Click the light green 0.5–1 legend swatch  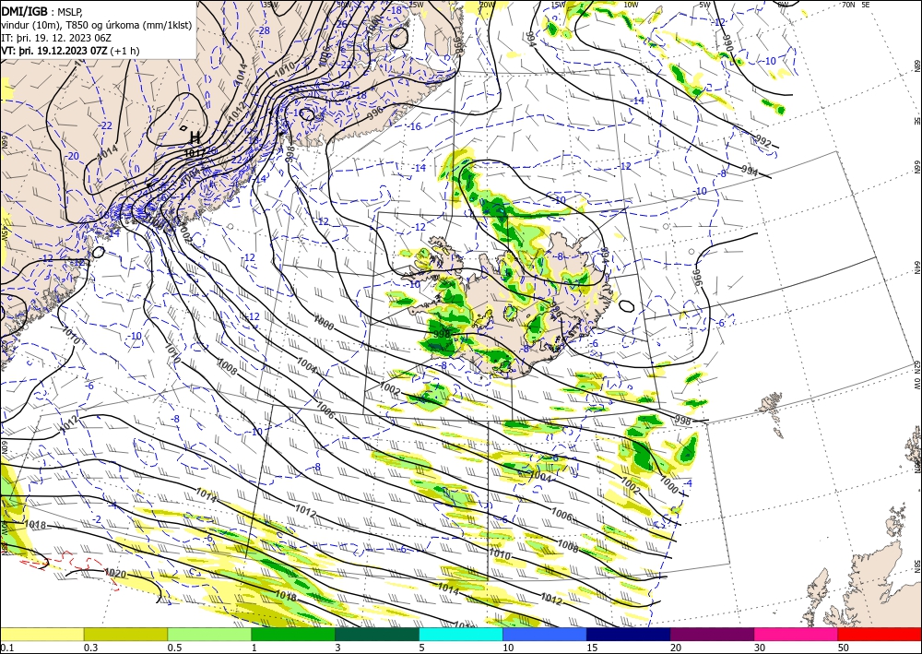209,634
